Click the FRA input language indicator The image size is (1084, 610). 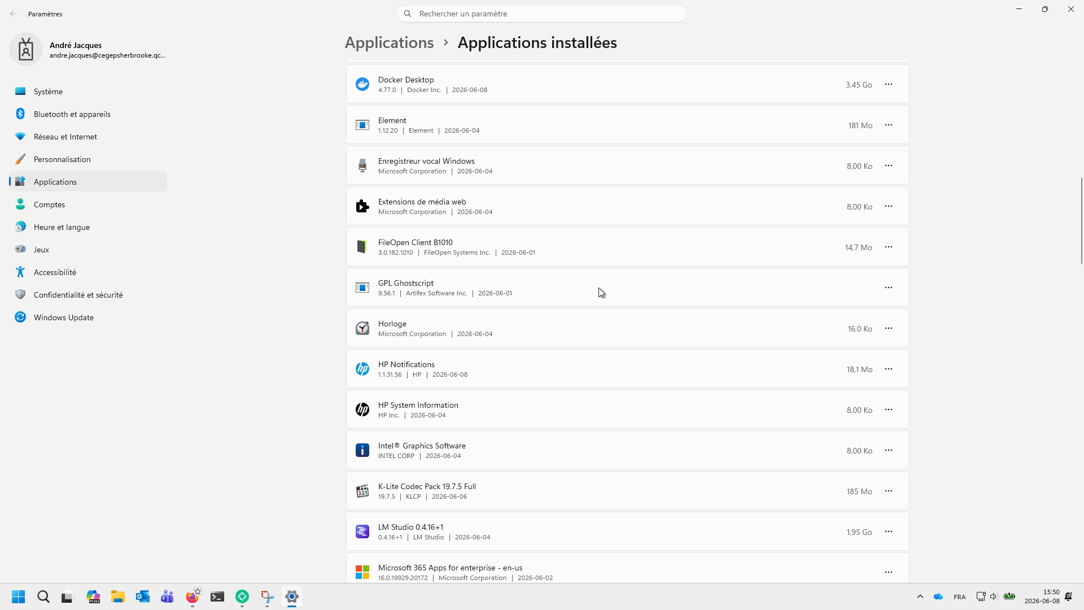click(959, 597)
